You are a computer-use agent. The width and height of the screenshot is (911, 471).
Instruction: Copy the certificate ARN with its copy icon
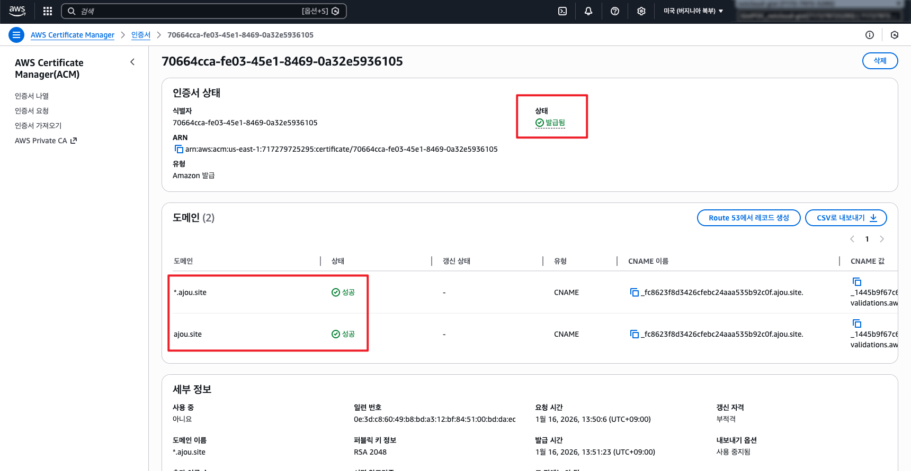pos(178,150)
